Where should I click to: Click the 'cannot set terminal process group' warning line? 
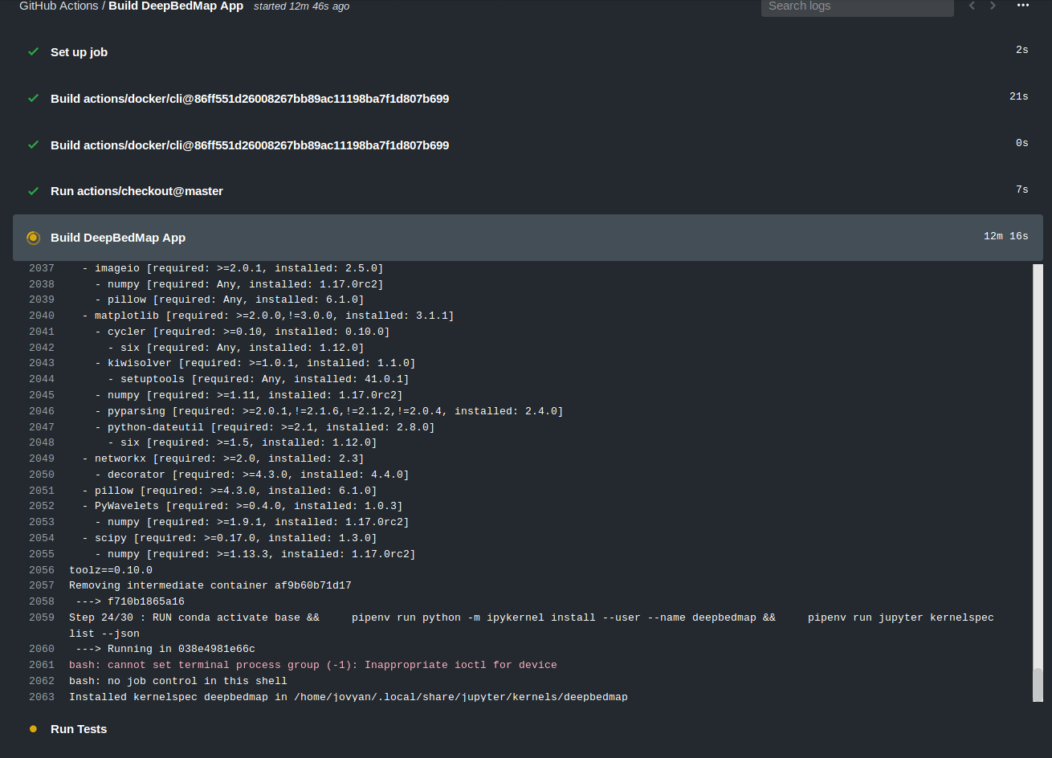click(x=313, y=665)
